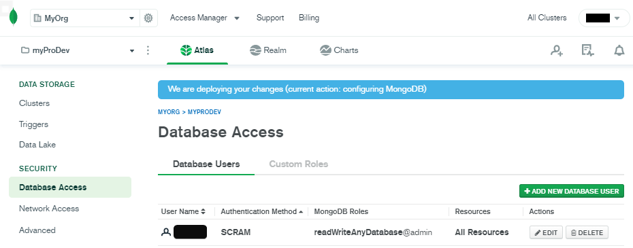Delete the listed database user

pos(587,232)
